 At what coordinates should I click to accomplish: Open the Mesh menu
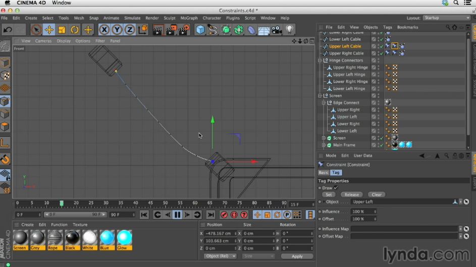[x=79, y=18]
